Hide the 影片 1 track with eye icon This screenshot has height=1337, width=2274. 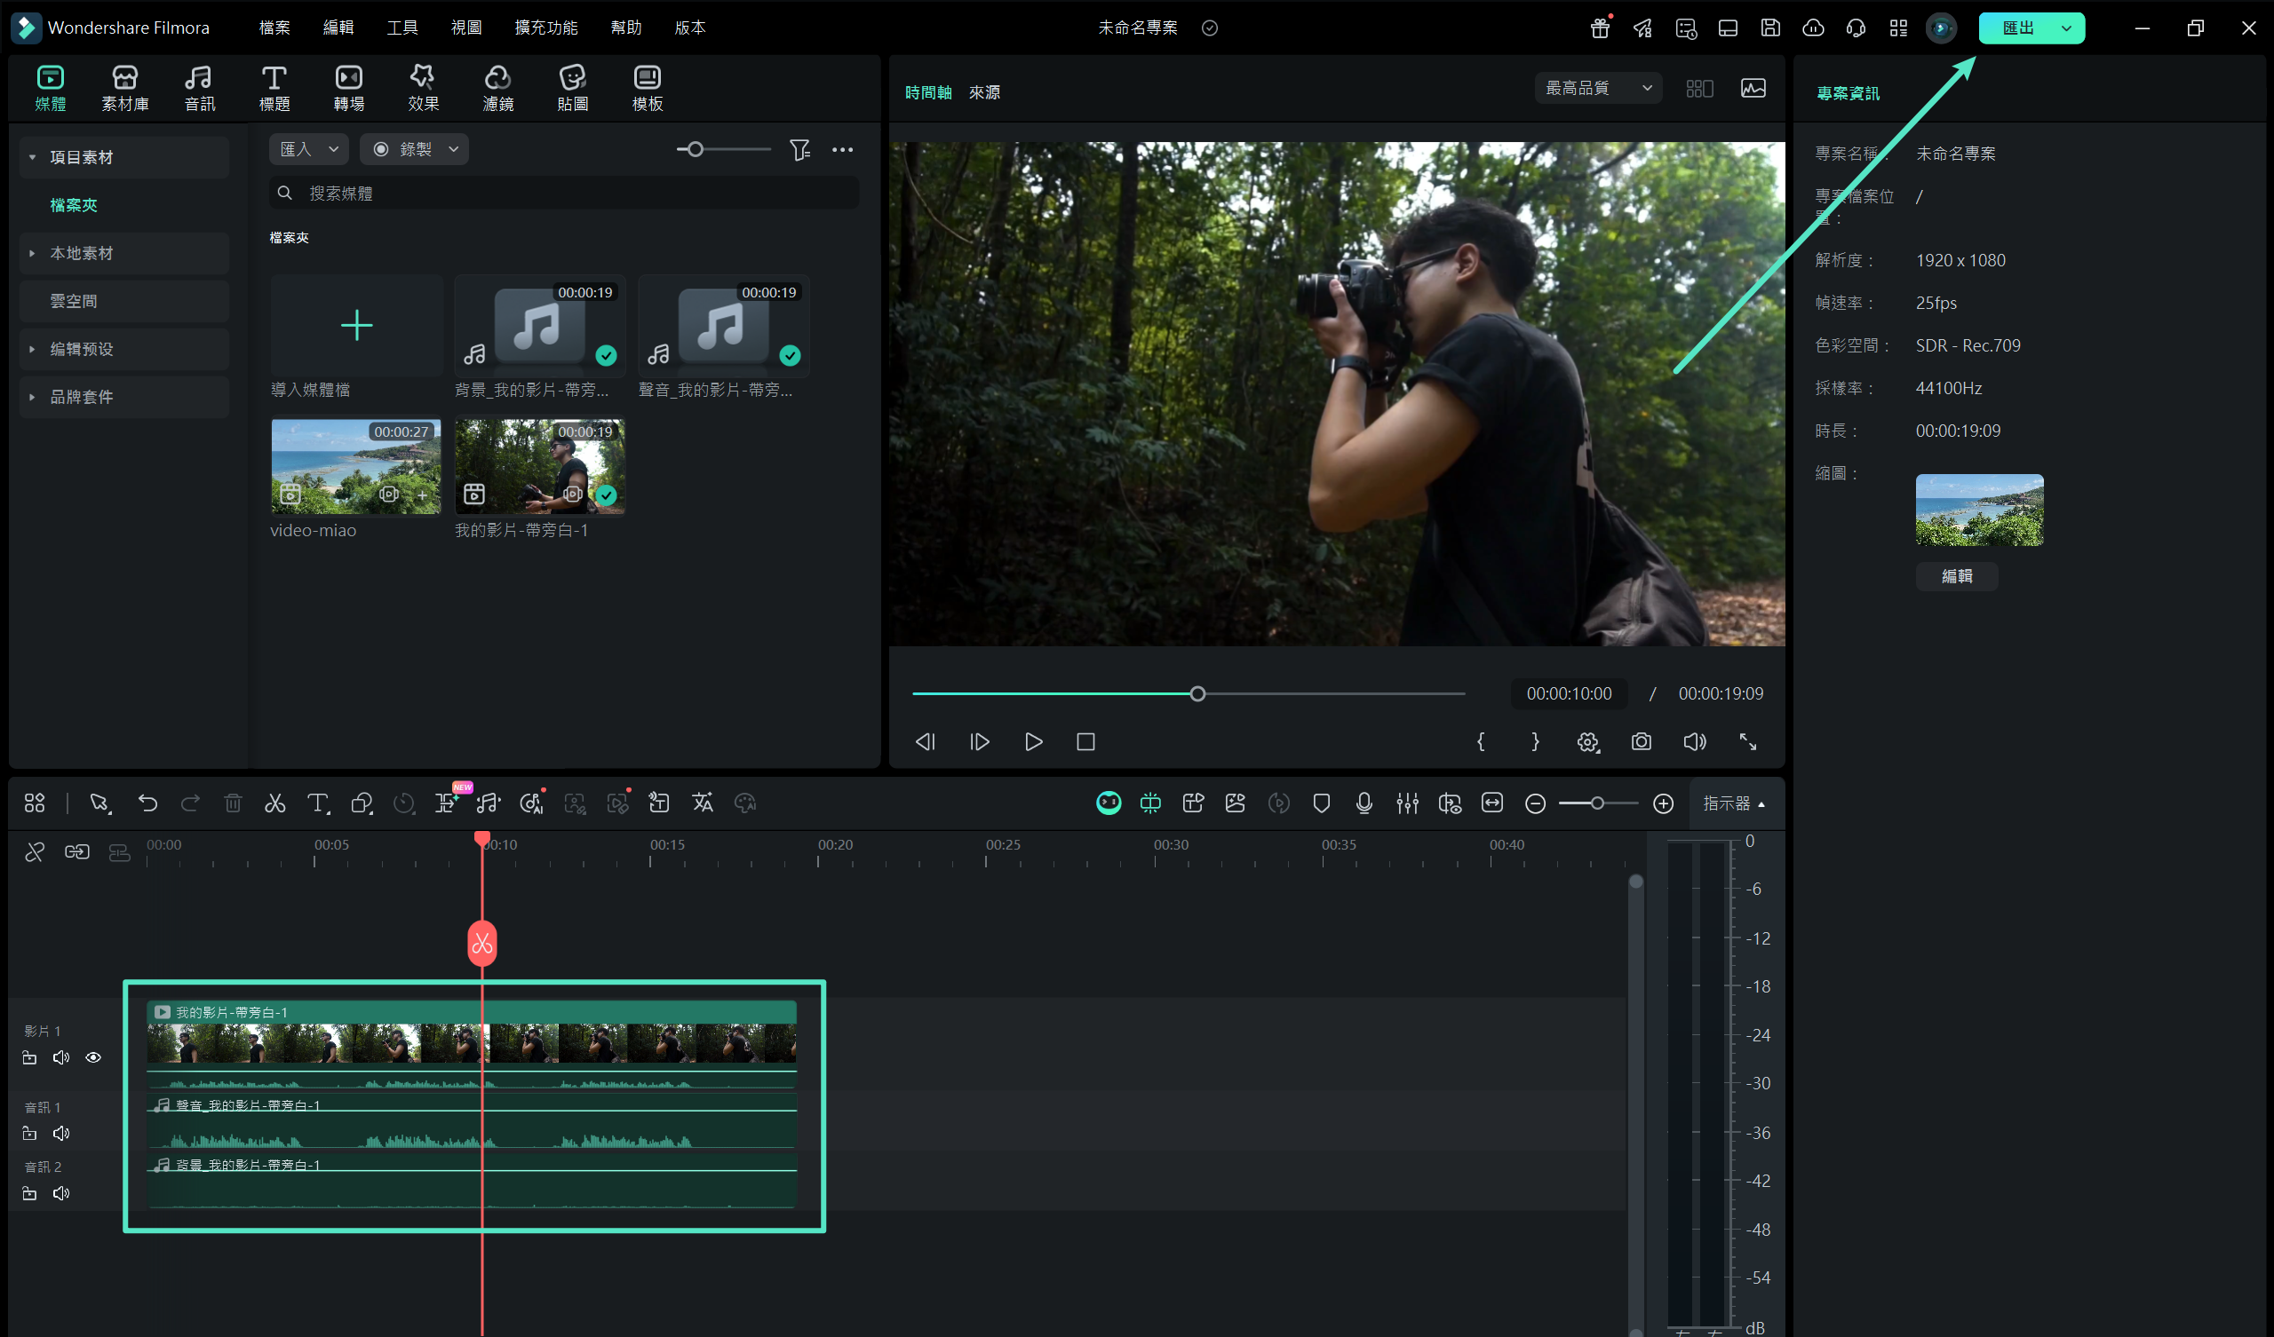pos(93,1057)
